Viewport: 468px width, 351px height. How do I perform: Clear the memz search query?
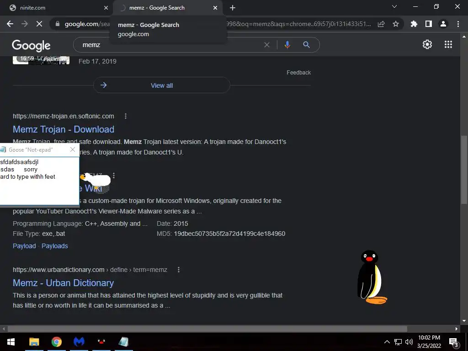pos(267,45)
